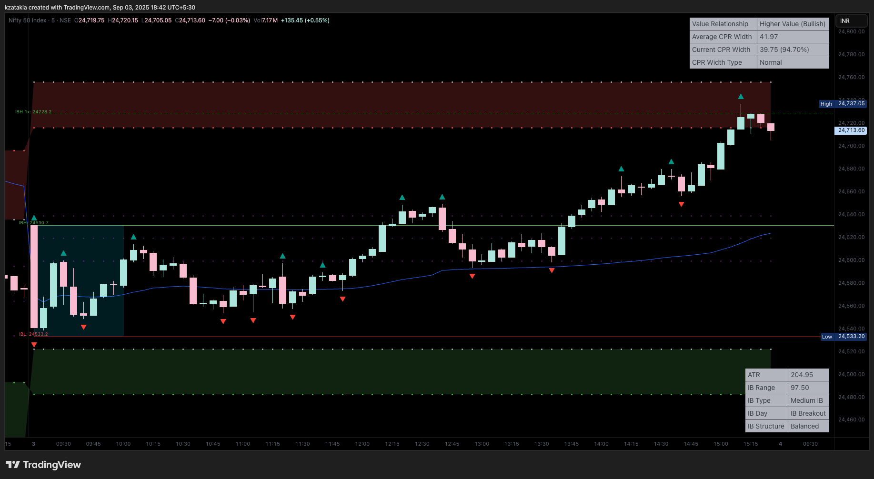874x479 pixels.
Task: Click the CPR Width Type label cell
Action: pos(723,62)
